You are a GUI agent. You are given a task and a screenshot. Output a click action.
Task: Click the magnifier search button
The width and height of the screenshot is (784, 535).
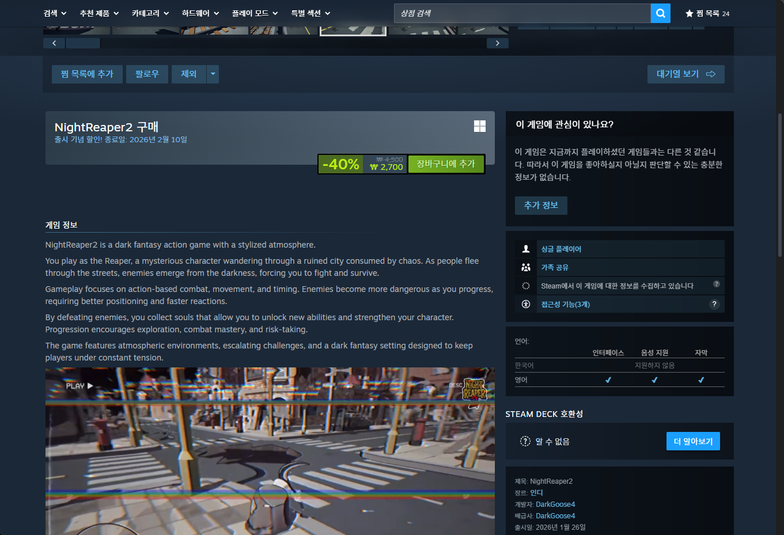[x=661, y=13]
